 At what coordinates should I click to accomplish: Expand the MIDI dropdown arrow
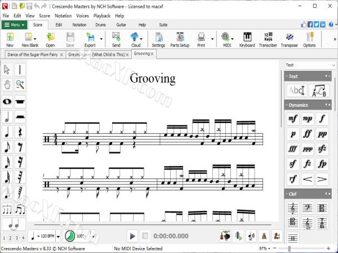point(232,39)
